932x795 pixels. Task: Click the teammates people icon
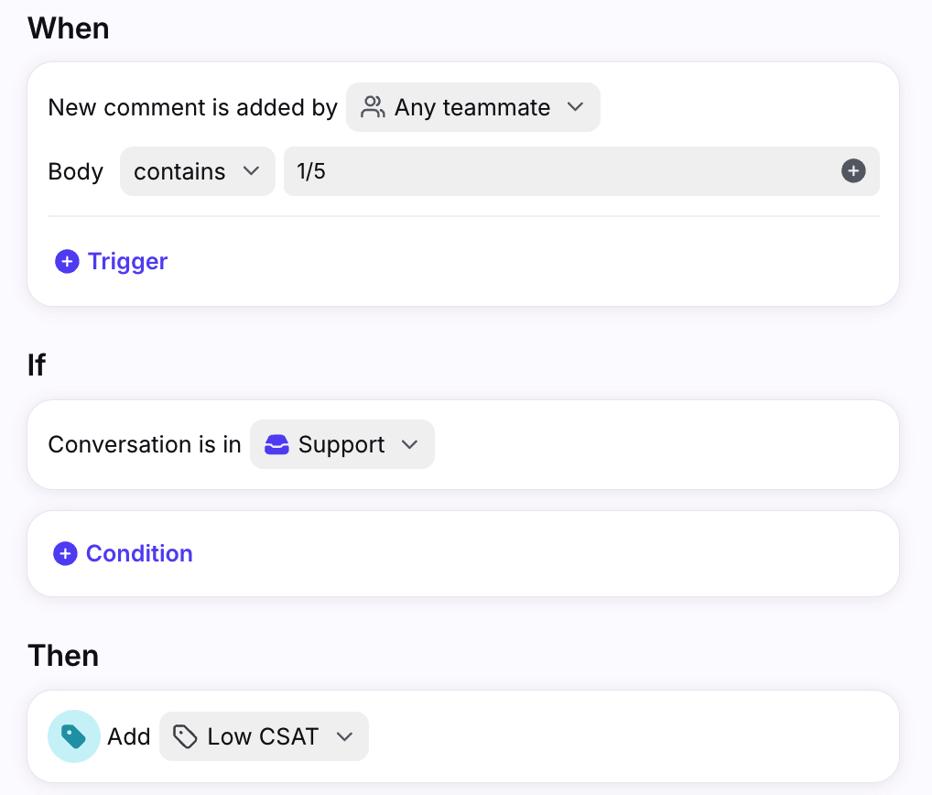tap(372, 107)
